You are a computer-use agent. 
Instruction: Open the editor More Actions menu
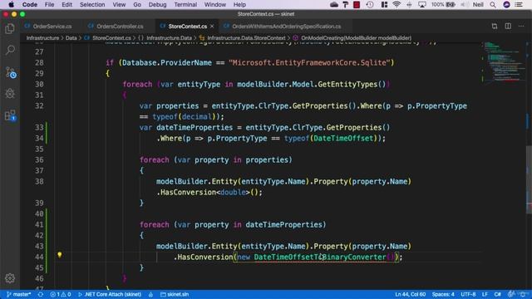pyautogui.click(x=521, y=26)
